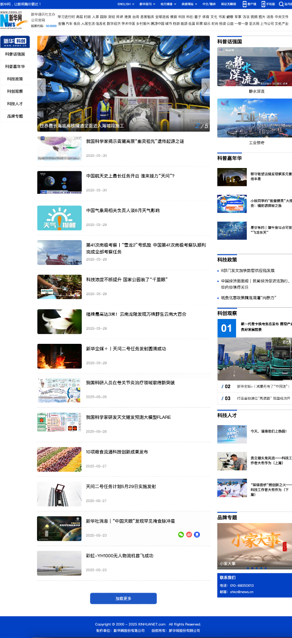Select 科技人才 in left sidebar
This screenshot has width=292, height=638.
(x=15, y=104)
